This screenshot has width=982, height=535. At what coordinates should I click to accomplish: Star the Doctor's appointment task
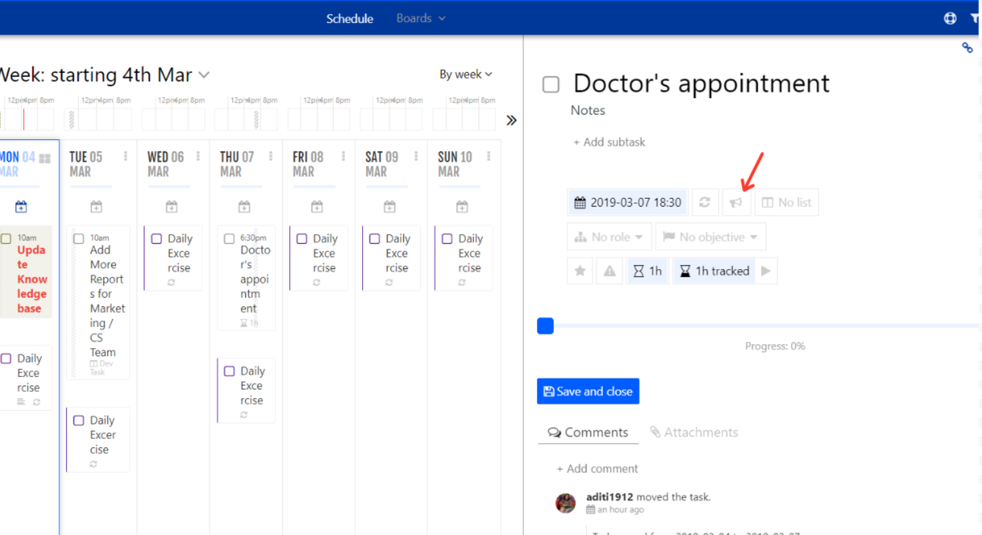pyautogui.click(x=580, y=271)
